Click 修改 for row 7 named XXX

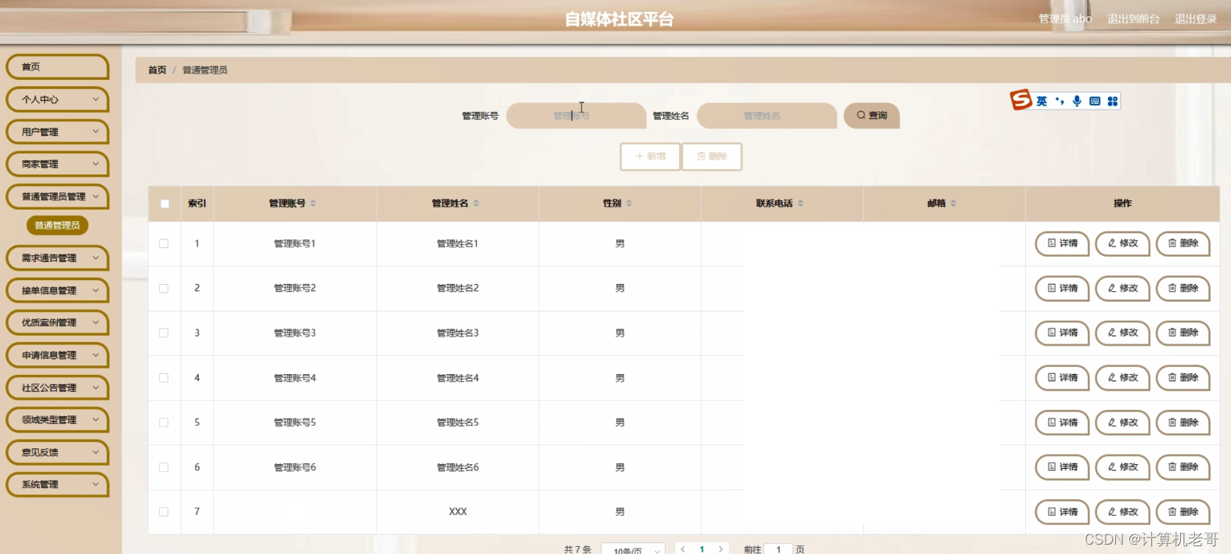(1123, 512)
